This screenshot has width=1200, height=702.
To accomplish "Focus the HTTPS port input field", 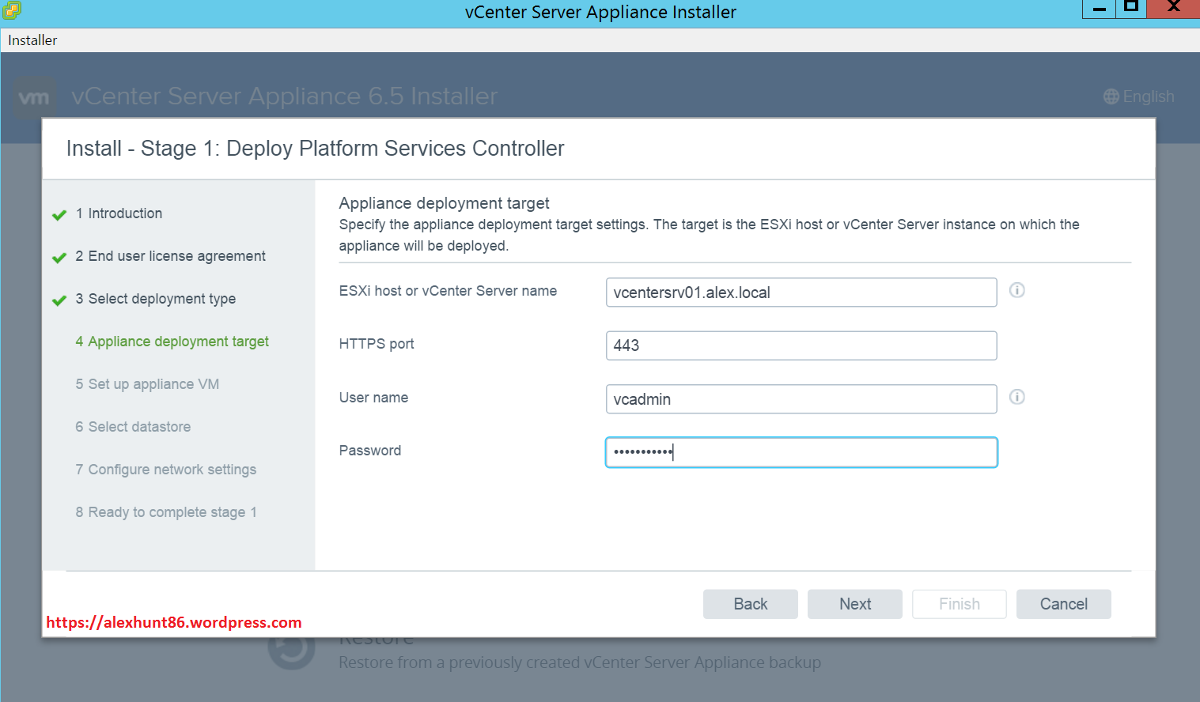I will [x=801, y=345].
